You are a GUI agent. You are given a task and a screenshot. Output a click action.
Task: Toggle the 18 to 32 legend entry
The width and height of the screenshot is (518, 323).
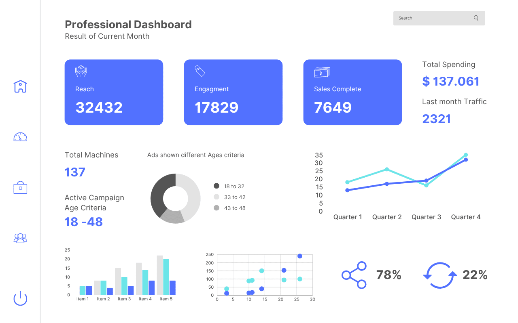[x=229, y=186]
